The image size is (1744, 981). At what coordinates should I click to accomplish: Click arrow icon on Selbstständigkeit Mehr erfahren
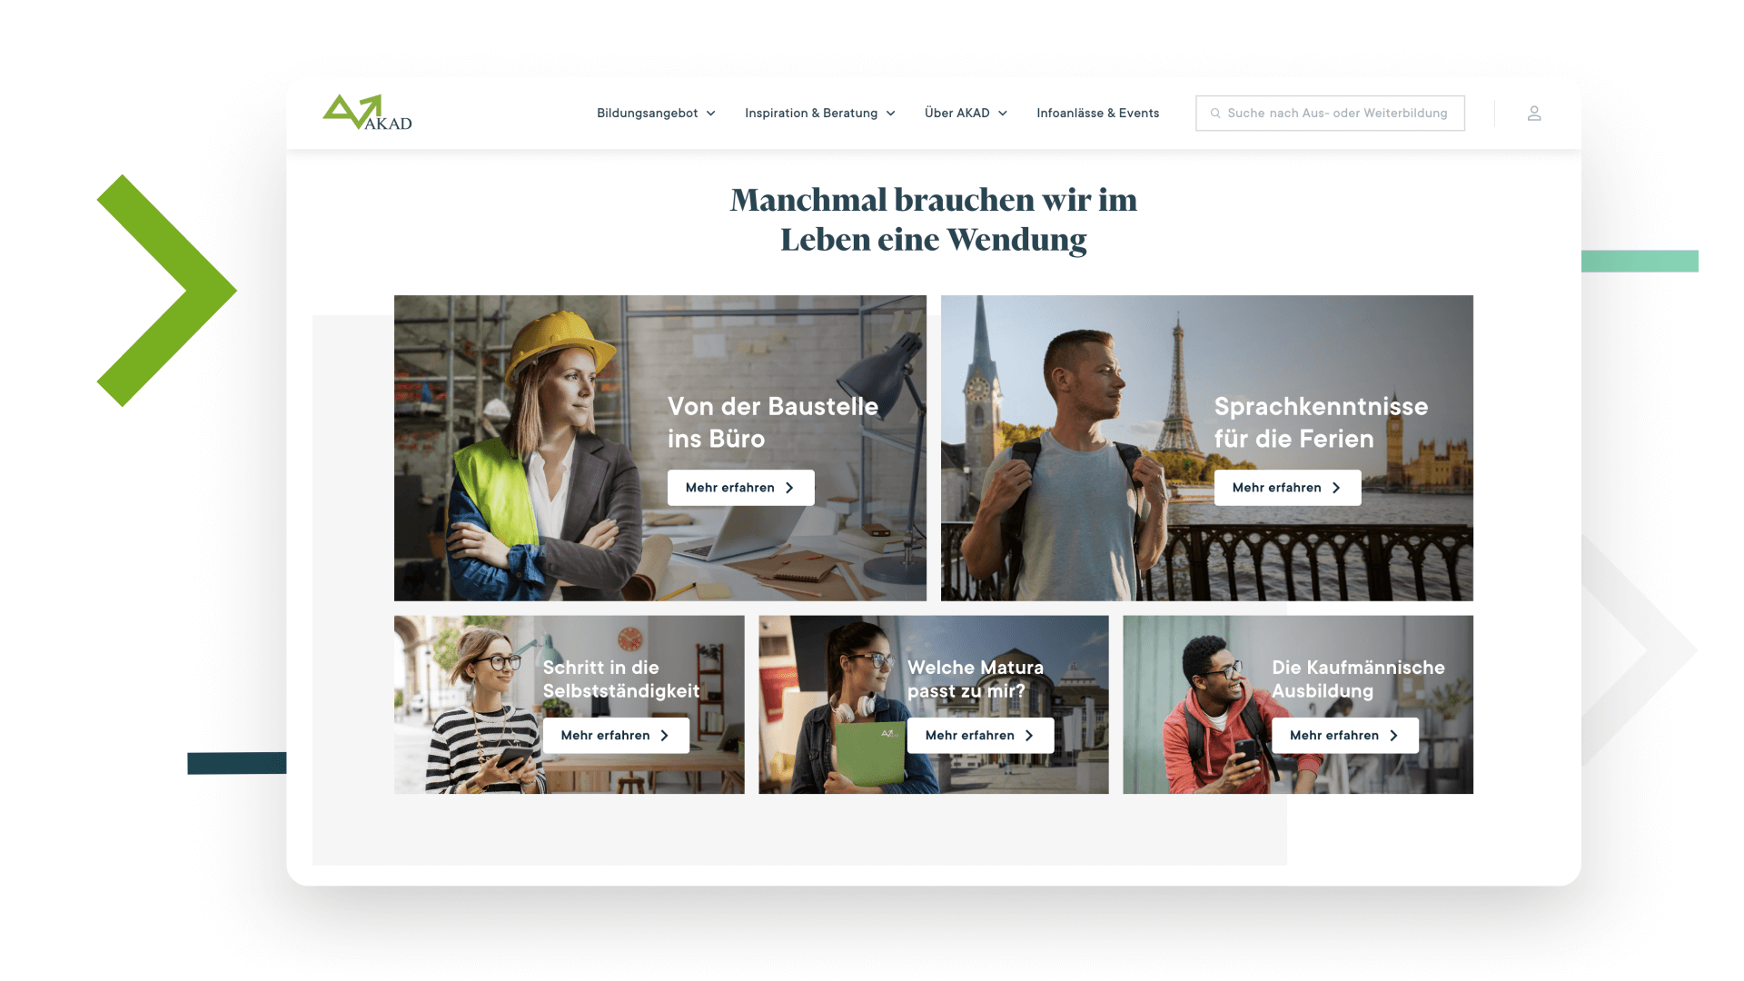[665, 736]
